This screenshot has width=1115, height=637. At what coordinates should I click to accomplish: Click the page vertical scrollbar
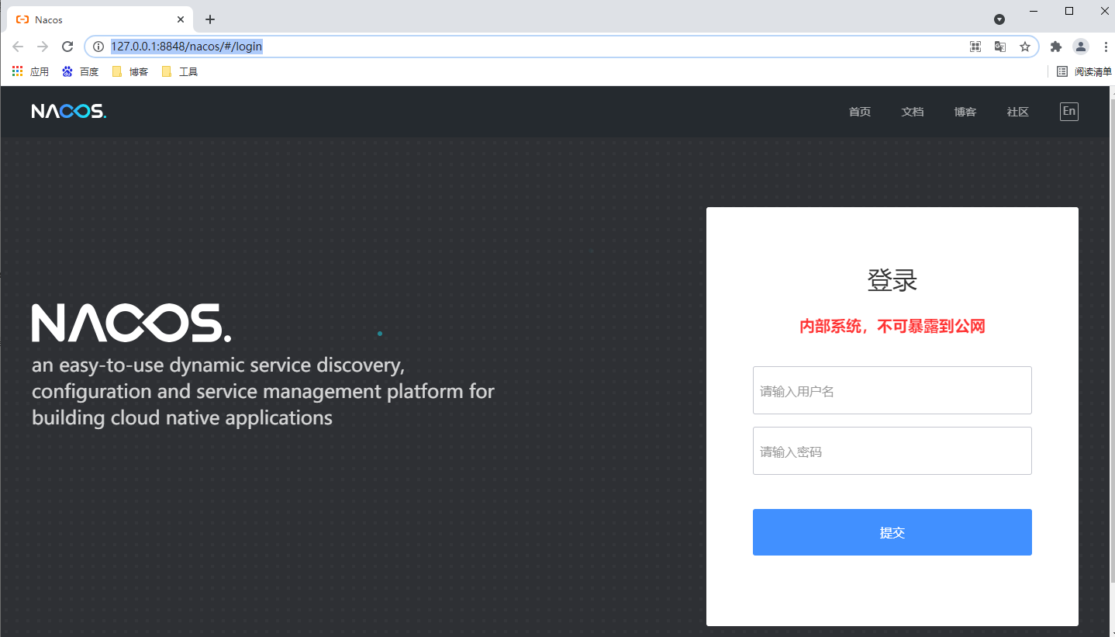1112,341
